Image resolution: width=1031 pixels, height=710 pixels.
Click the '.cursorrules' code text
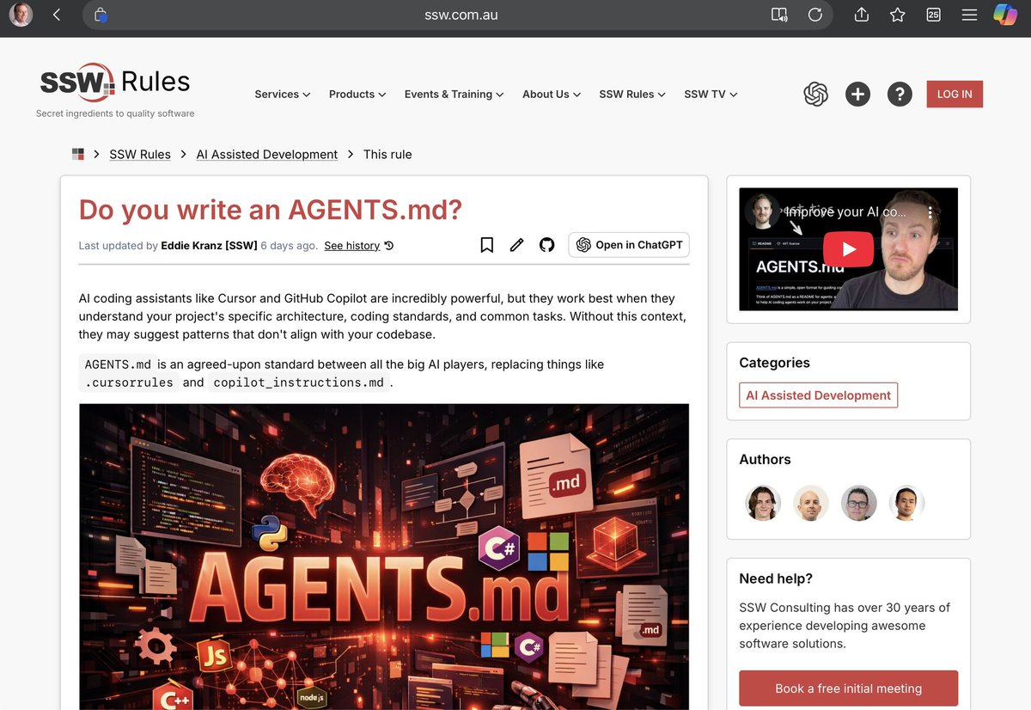129,383
